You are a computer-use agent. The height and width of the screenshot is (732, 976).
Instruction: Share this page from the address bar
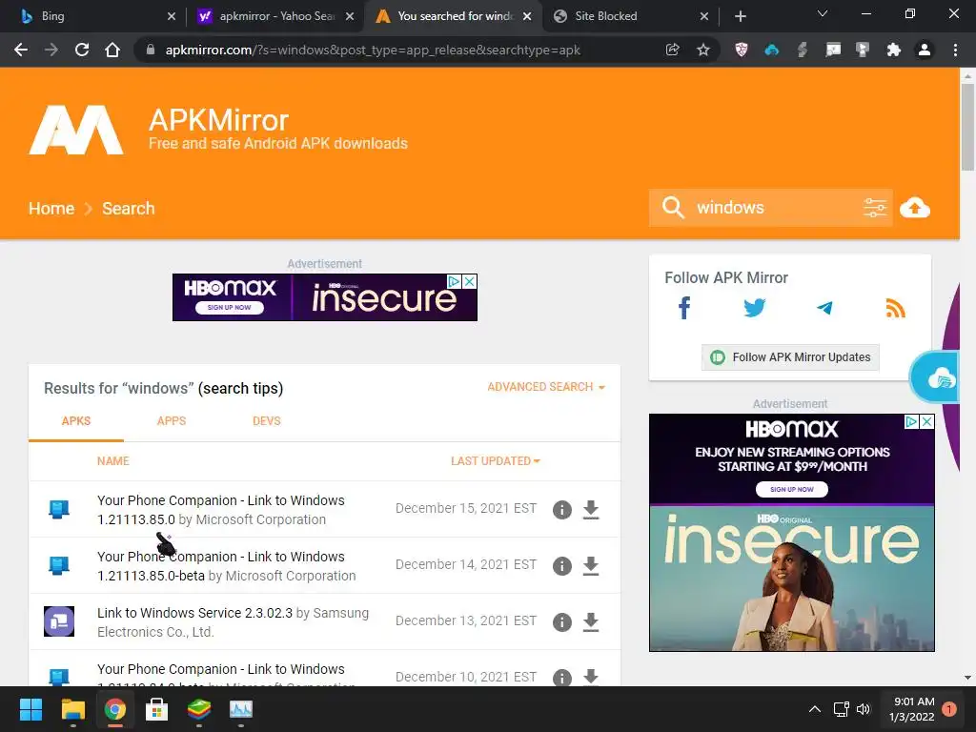672,50
